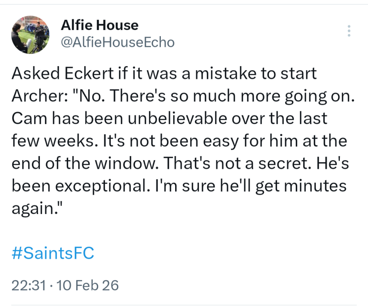Open the Alfie House display name link

(x=100, y=25)
